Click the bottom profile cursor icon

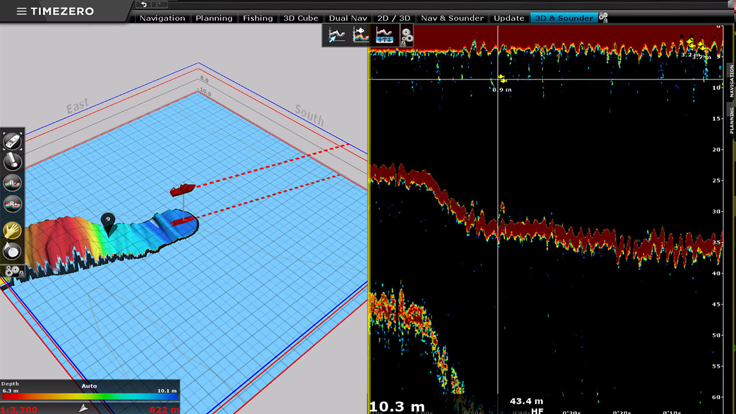click(x=337, y=36)
